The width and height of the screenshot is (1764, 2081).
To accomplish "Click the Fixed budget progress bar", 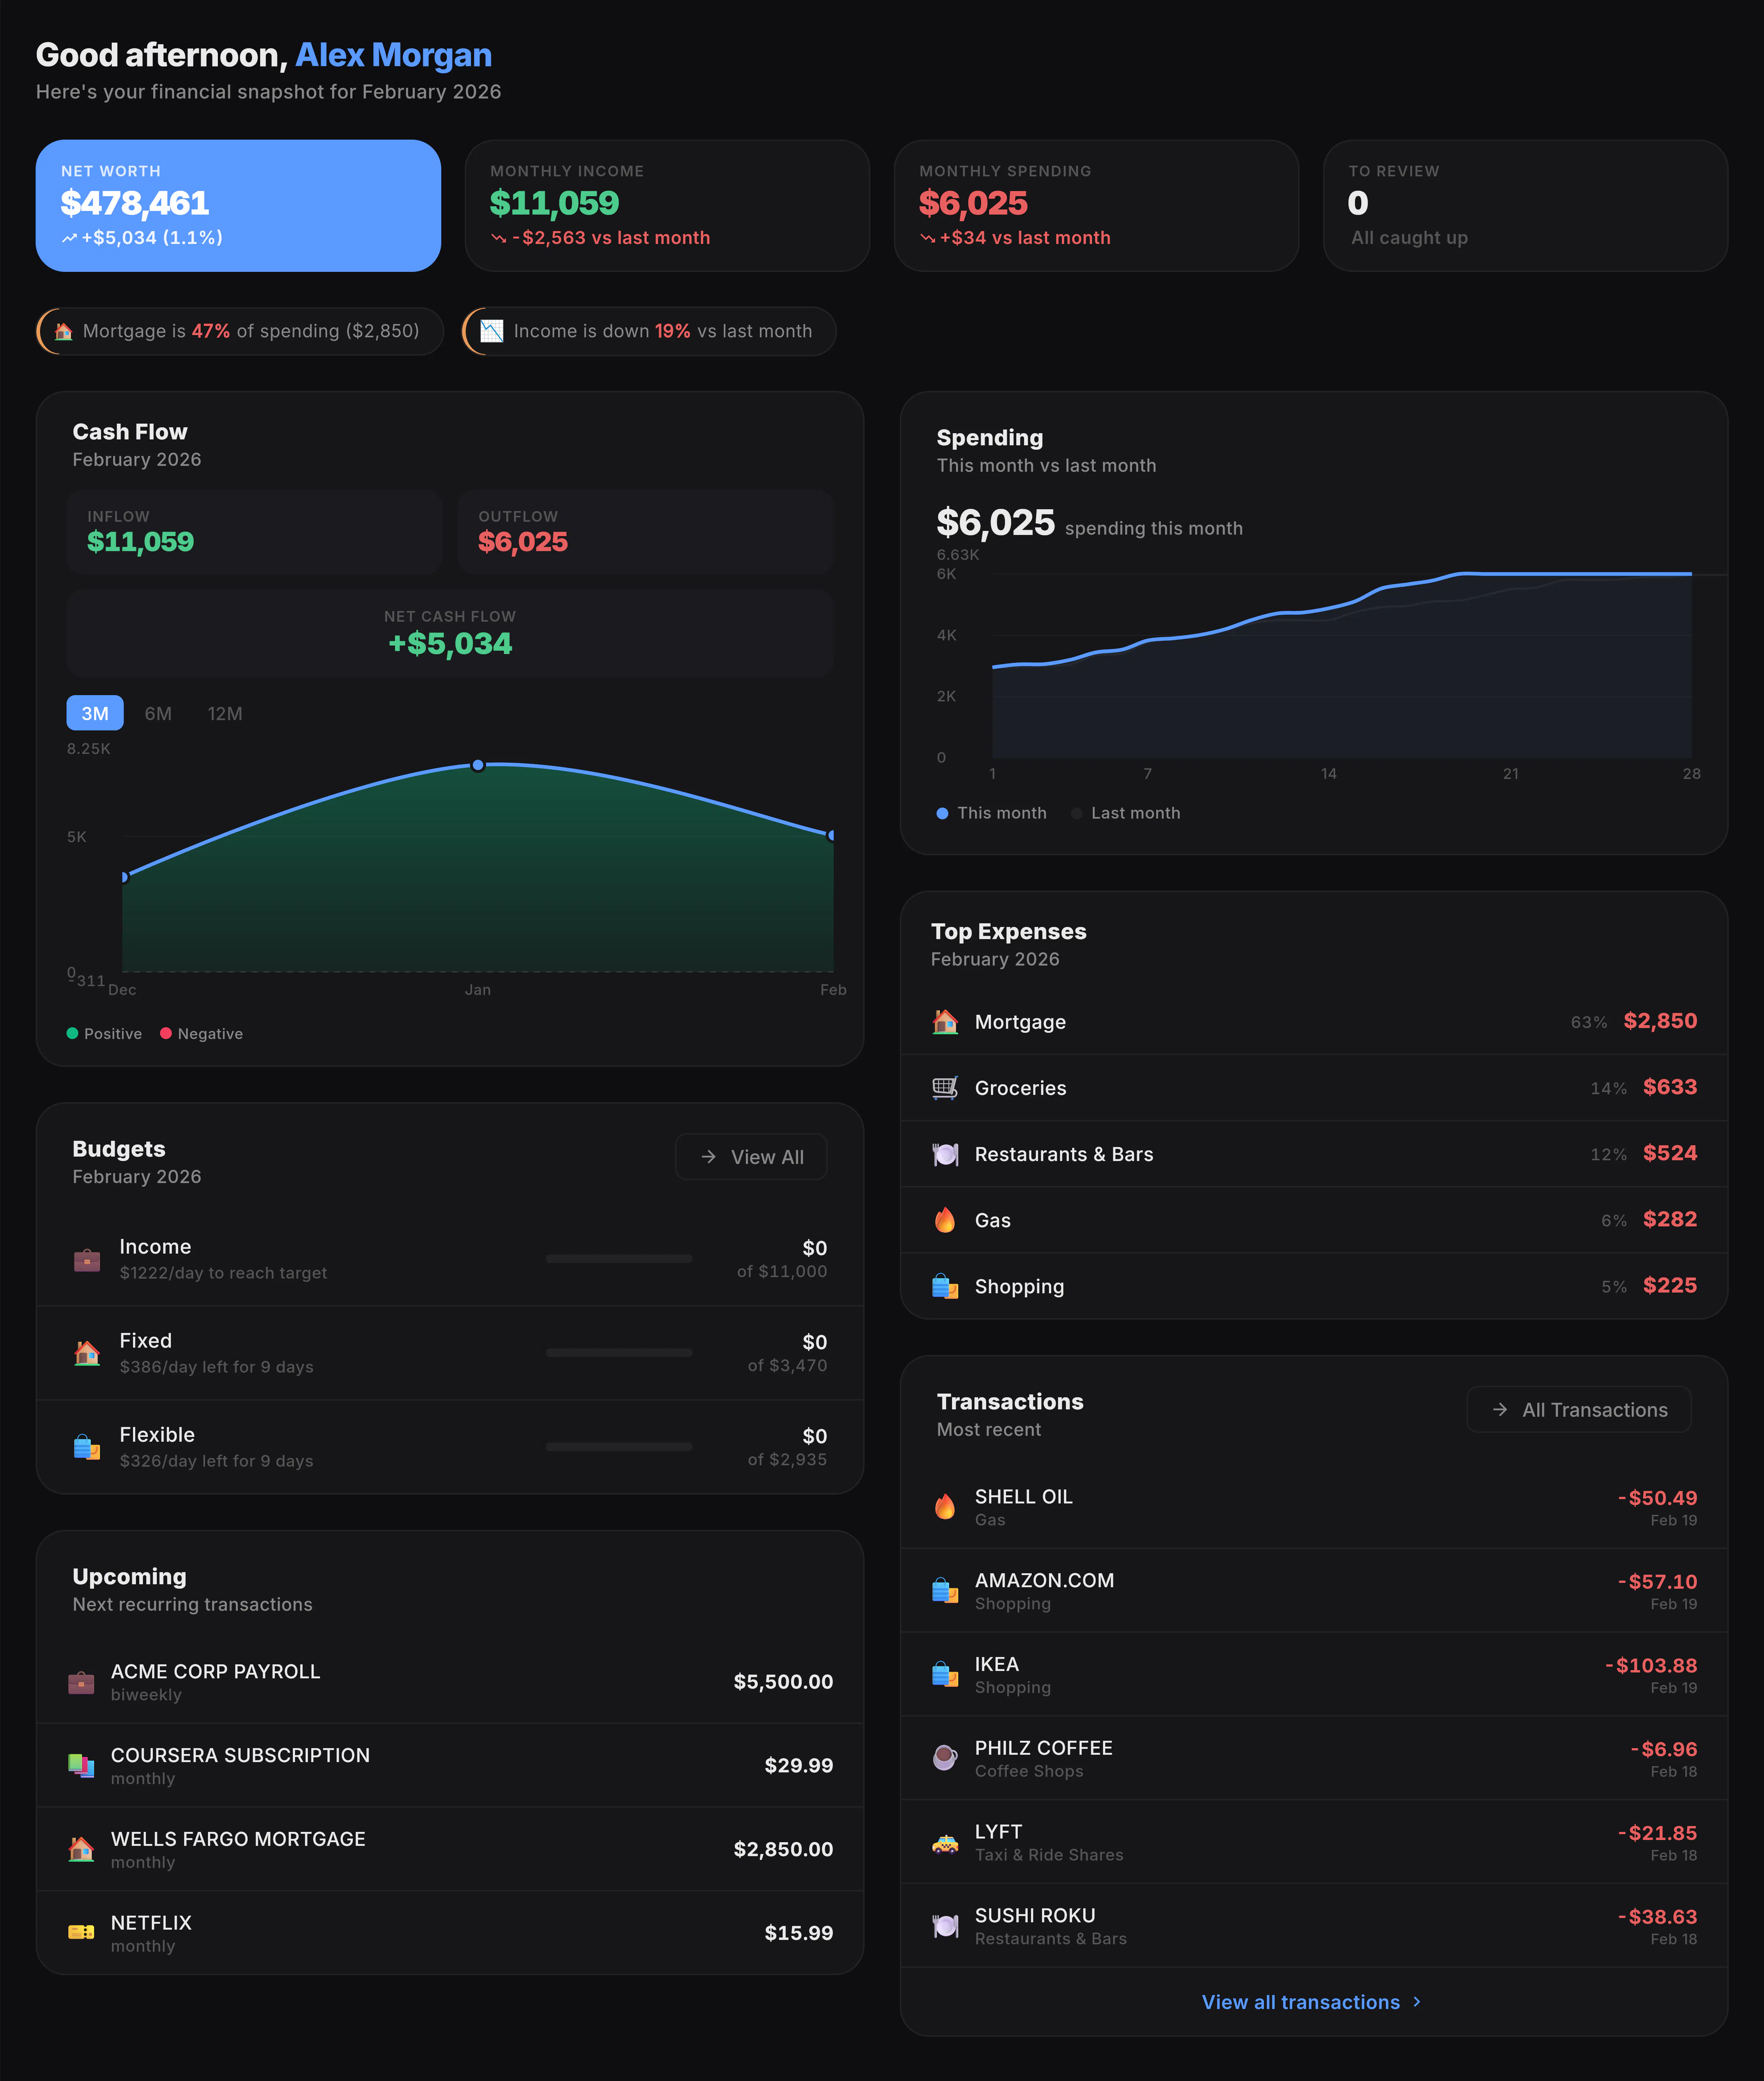I will tap(619, 1353).
